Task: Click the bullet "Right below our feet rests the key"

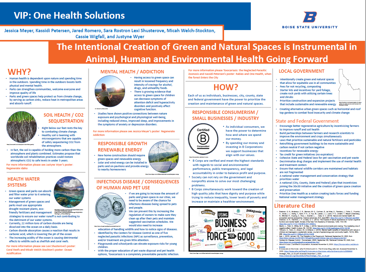Action: [x=62, y=130]
